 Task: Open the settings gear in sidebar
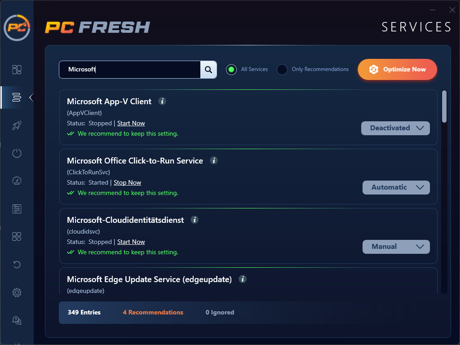[17, 292]
